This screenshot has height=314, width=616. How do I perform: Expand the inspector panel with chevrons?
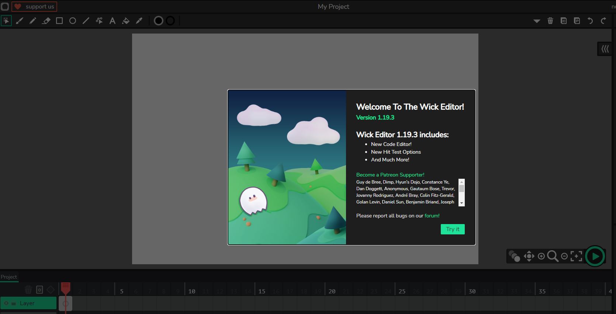coord(605,49)
